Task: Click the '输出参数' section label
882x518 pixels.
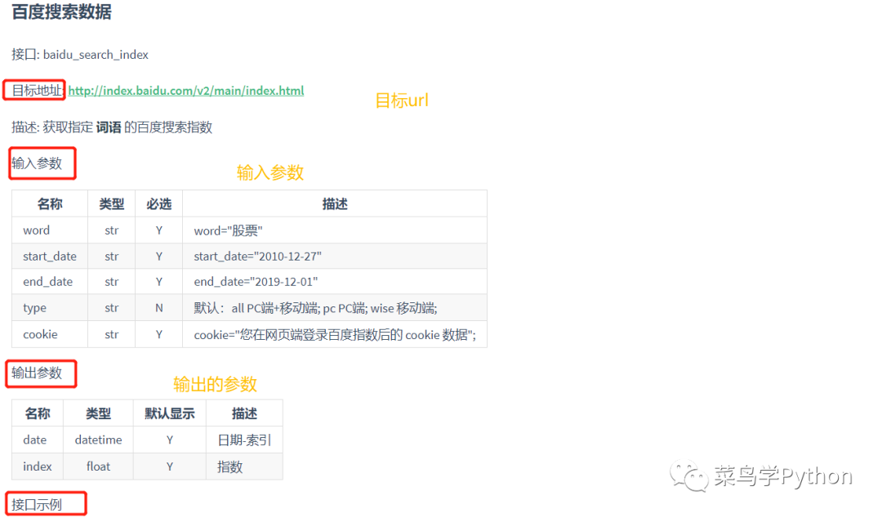Action: click(x=37, y=373)
